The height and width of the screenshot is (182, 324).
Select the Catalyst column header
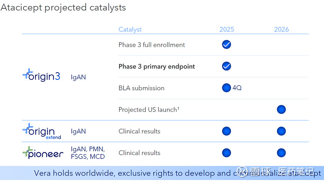click(130, 29)
